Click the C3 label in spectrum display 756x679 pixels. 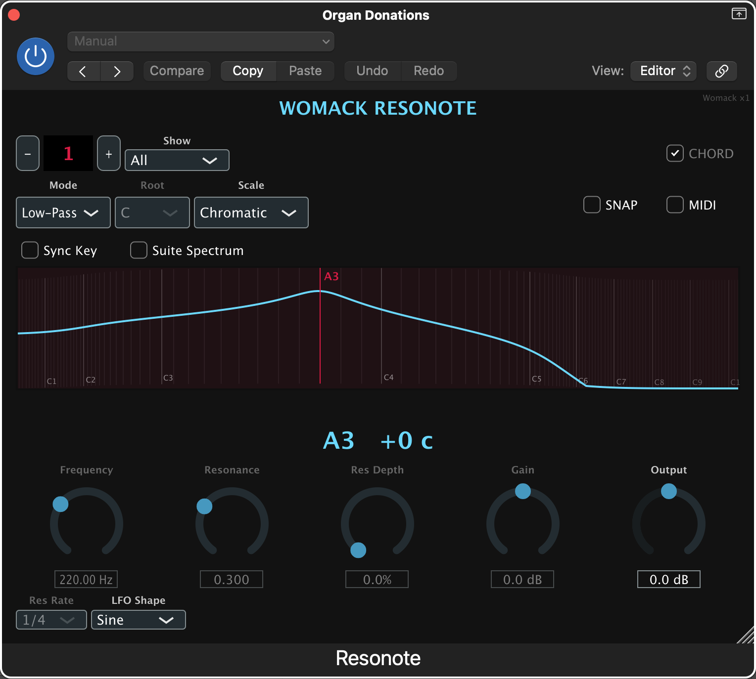pyautogui.click(x=168, y=378)
